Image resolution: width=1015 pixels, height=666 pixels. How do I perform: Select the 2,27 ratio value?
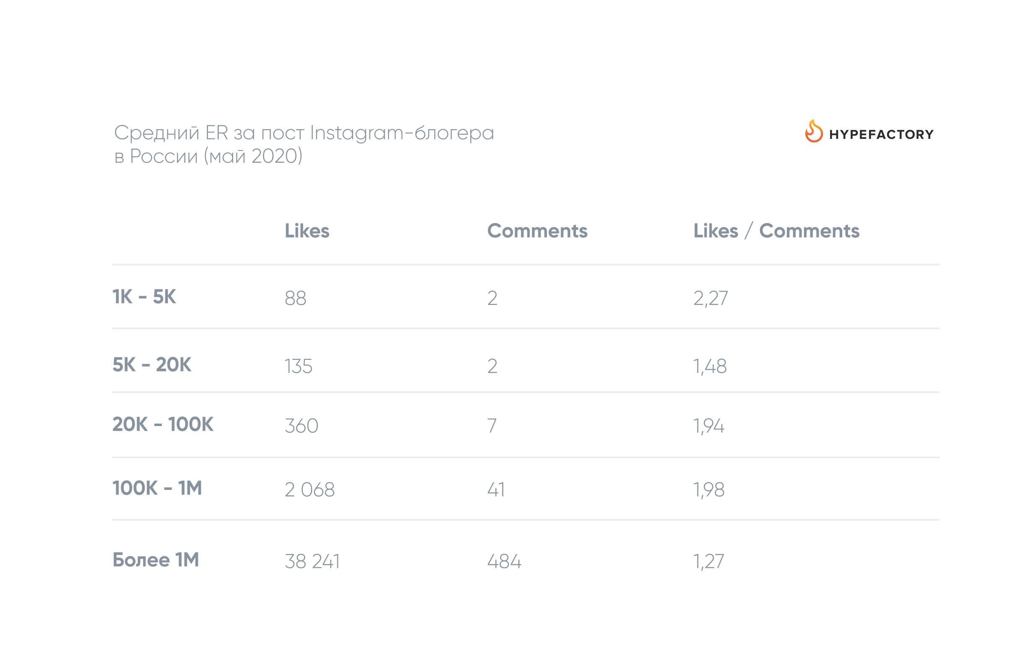(x=711, y=299)
